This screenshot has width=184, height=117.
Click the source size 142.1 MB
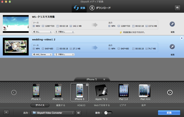[x=77, y=26]
